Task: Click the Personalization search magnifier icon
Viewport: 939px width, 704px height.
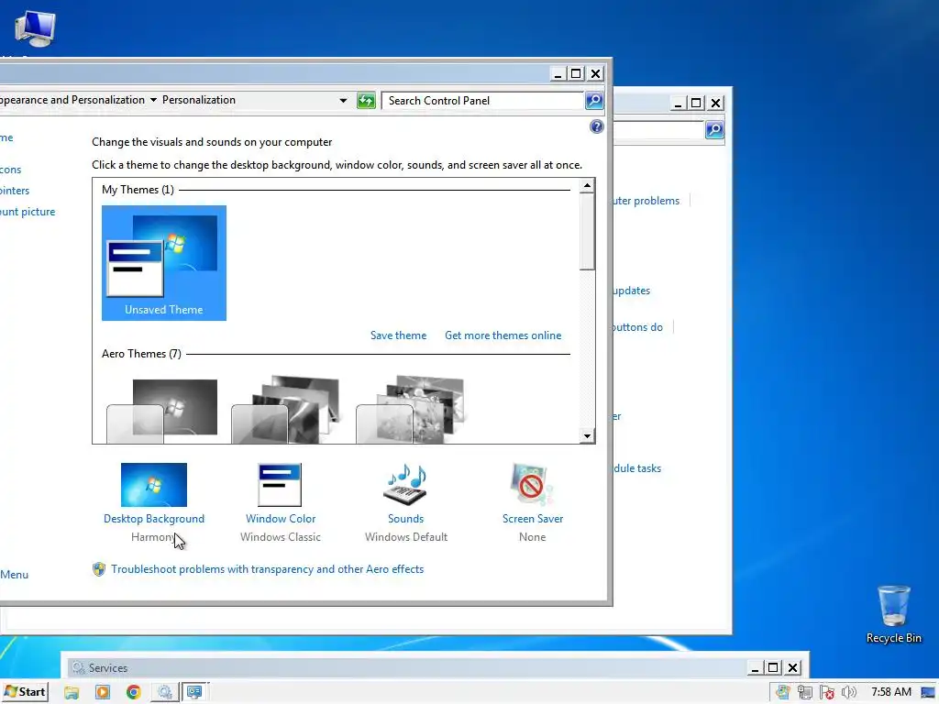Action: click(594, 101)
